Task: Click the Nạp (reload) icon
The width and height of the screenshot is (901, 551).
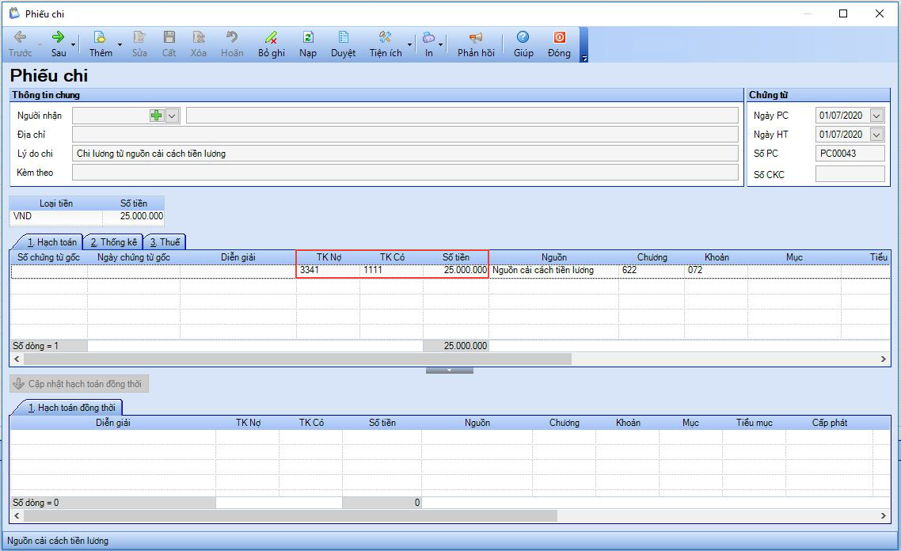Action: (308, 37)
